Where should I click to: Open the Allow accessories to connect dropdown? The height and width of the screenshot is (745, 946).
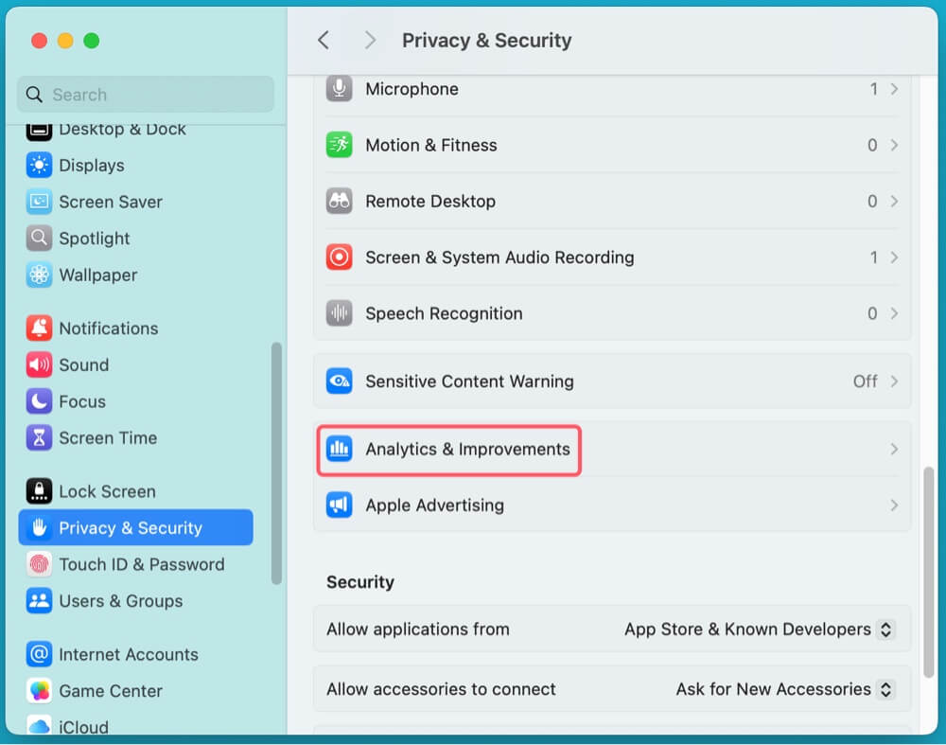[x=885, y=689]
